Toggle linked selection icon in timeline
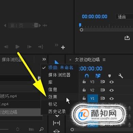Screen dimensions: 133x133 pyautogui.click(x=98, y=76)
